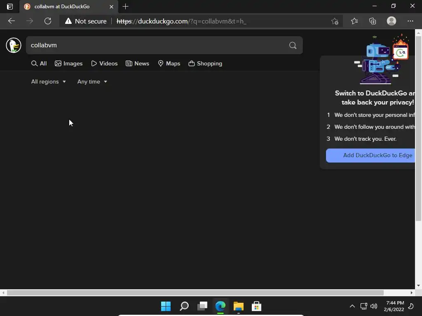Switch to Maps results
This screenshot has width=422, height=316.
(169, 63)
